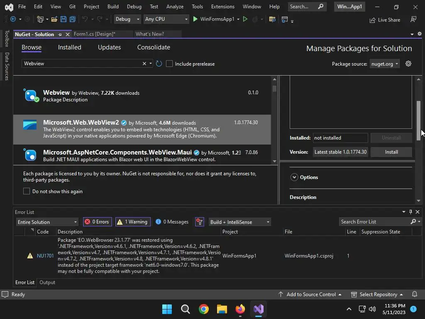Open Chrome from the taskbar

click(203, 309)
